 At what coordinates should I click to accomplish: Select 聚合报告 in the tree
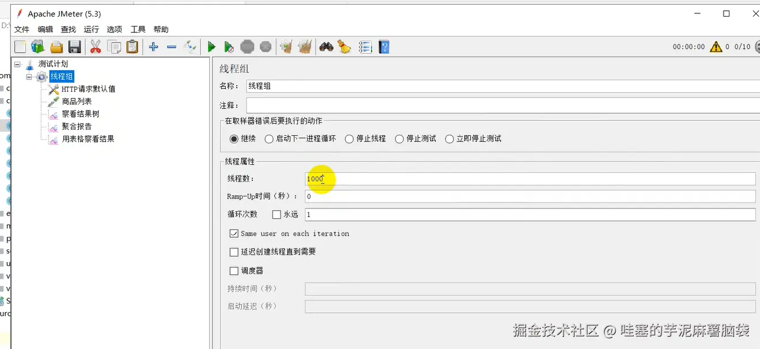tap(77, 126)
